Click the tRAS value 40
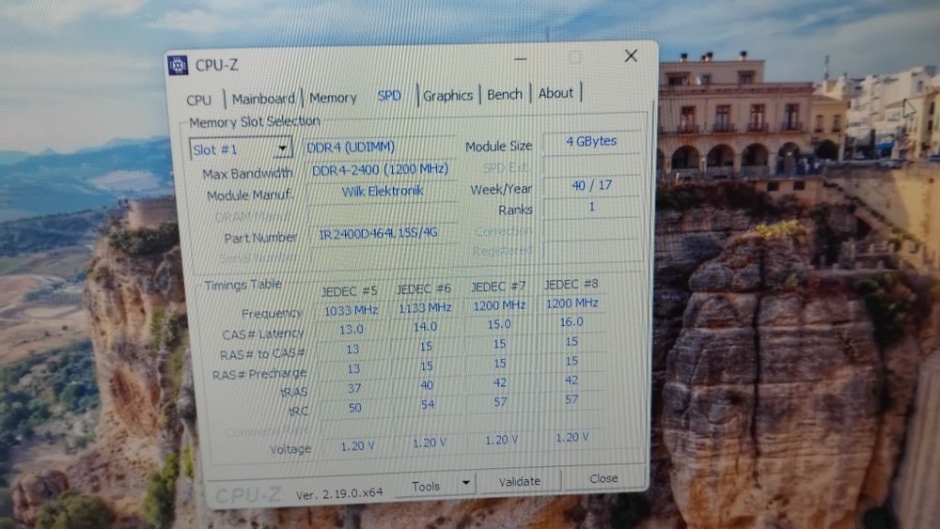Viewport: 940px width, 529px height. (x=426, y=385)
